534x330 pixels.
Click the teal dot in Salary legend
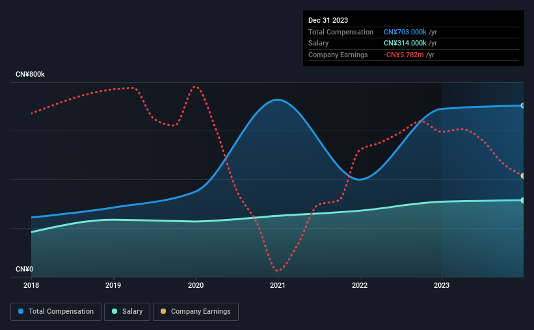point(114,311)
